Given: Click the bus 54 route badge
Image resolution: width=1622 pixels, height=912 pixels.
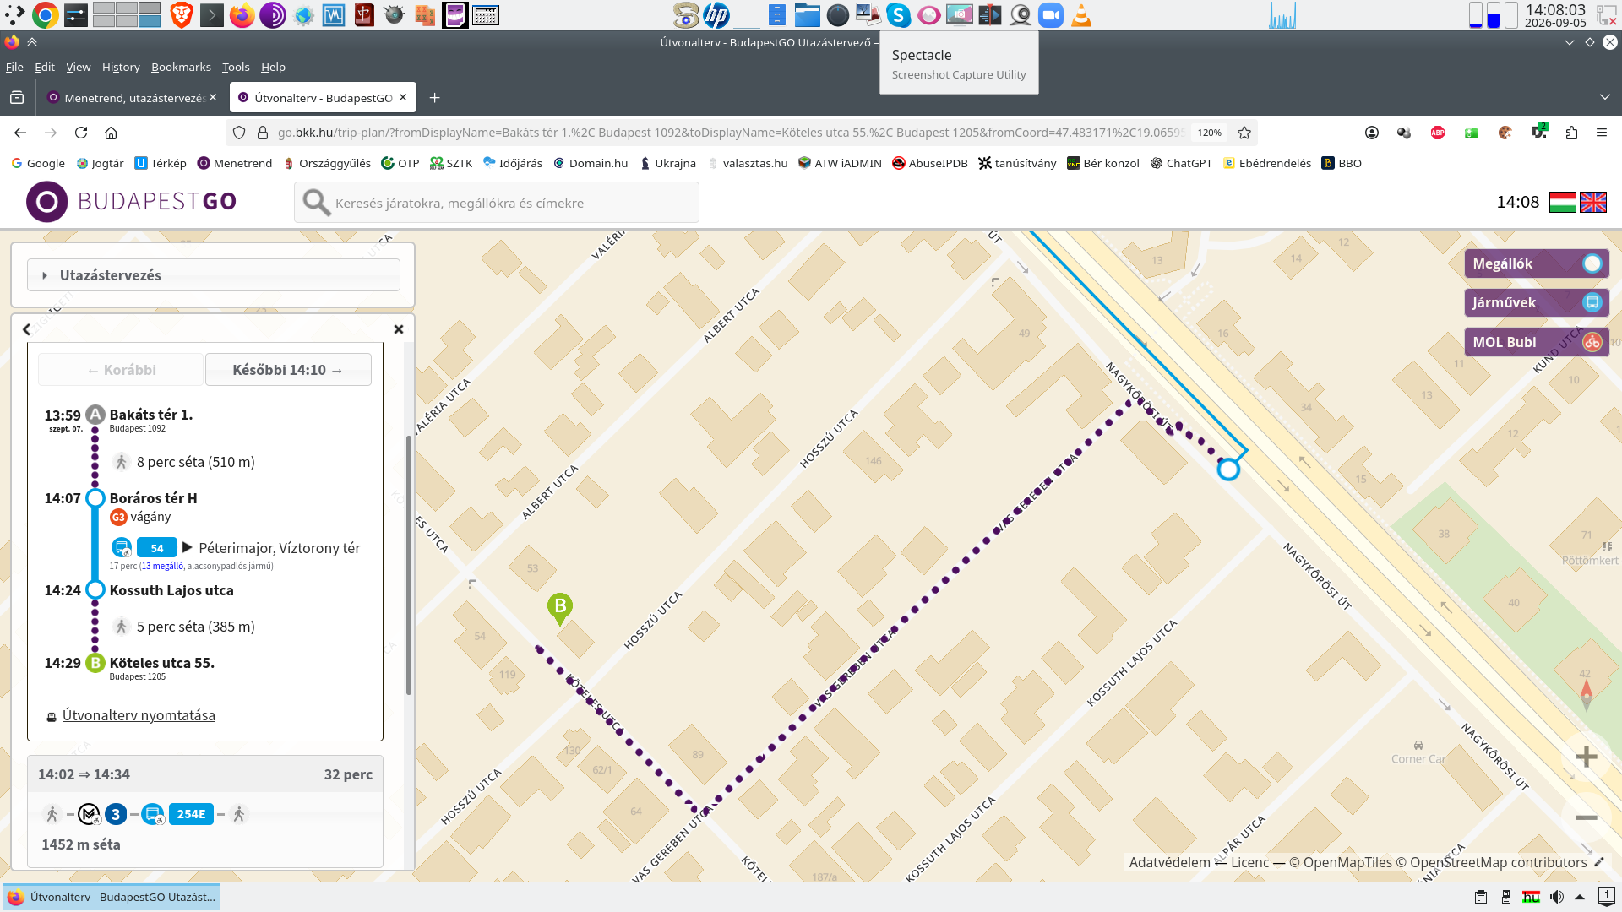Looking at the screenshot, I should (x=157, y=548).
